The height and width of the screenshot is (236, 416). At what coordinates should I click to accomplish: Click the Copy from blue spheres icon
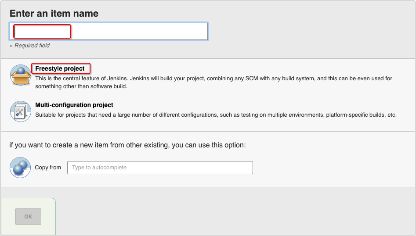point(20,168)
